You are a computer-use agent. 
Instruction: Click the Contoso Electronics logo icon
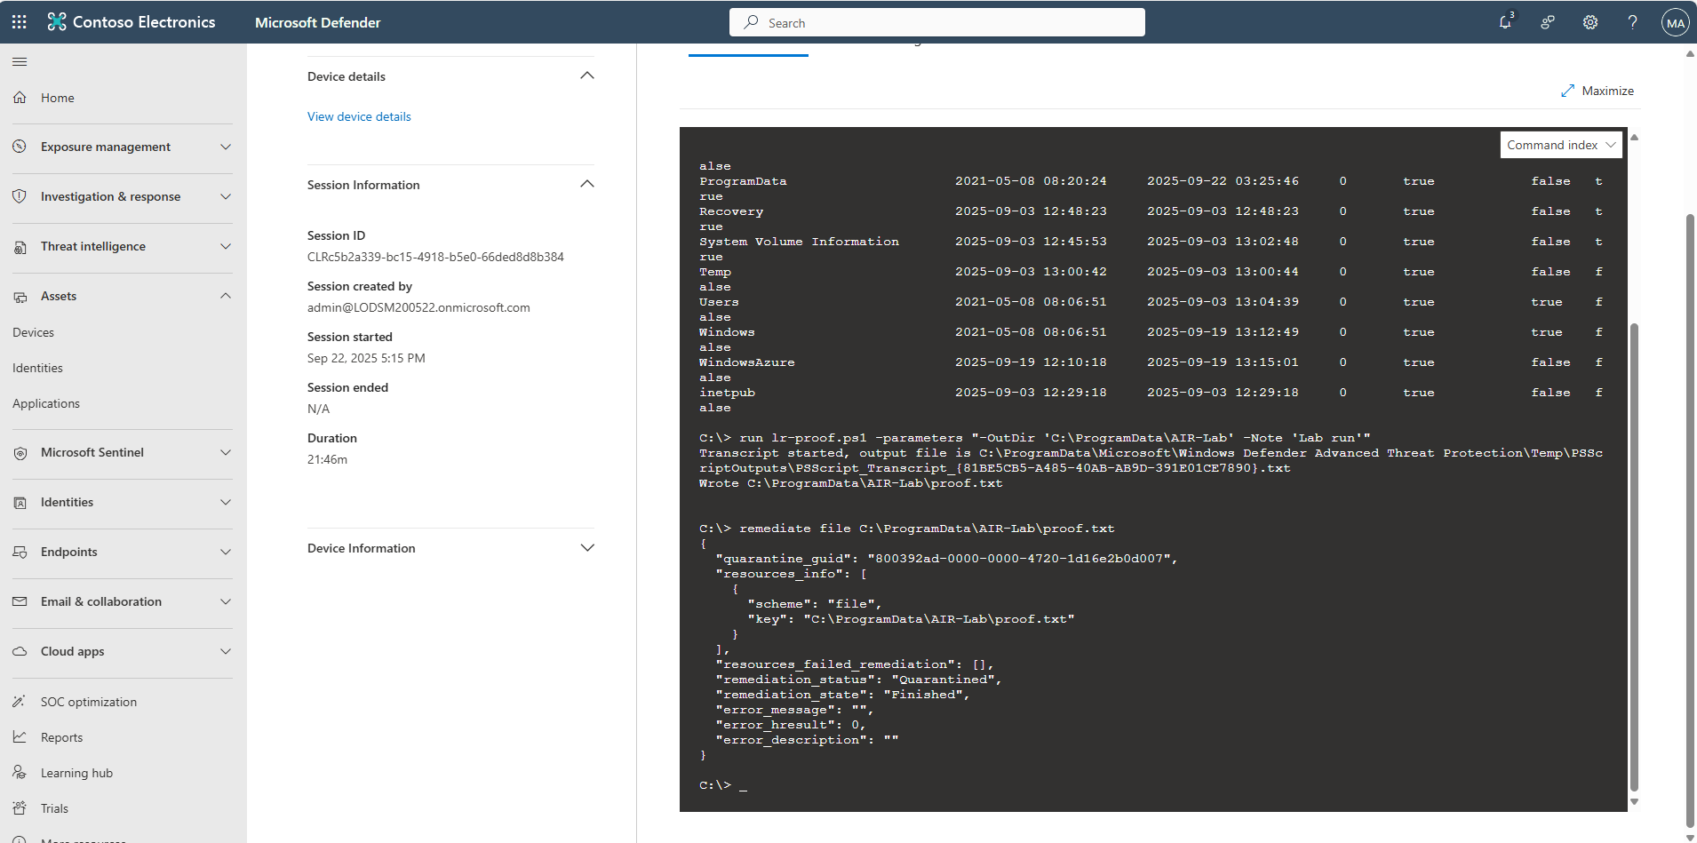point(57,22)
